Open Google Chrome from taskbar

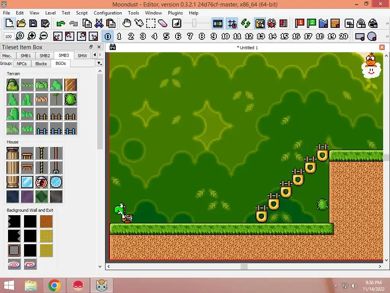[x=54, y=285]
